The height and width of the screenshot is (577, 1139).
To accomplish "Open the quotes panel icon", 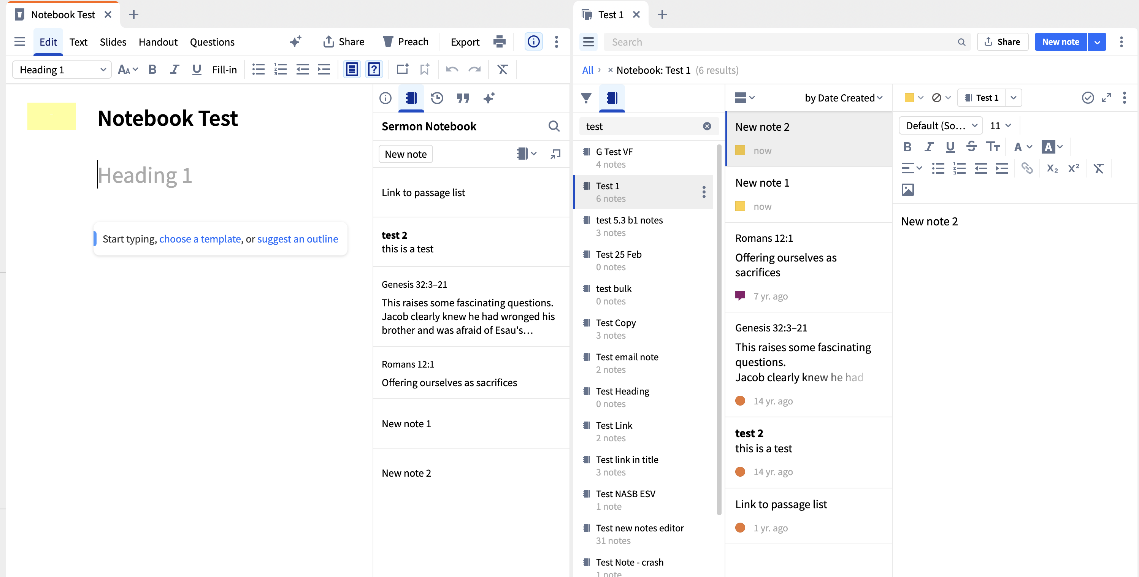I will (x=463, y=98).
